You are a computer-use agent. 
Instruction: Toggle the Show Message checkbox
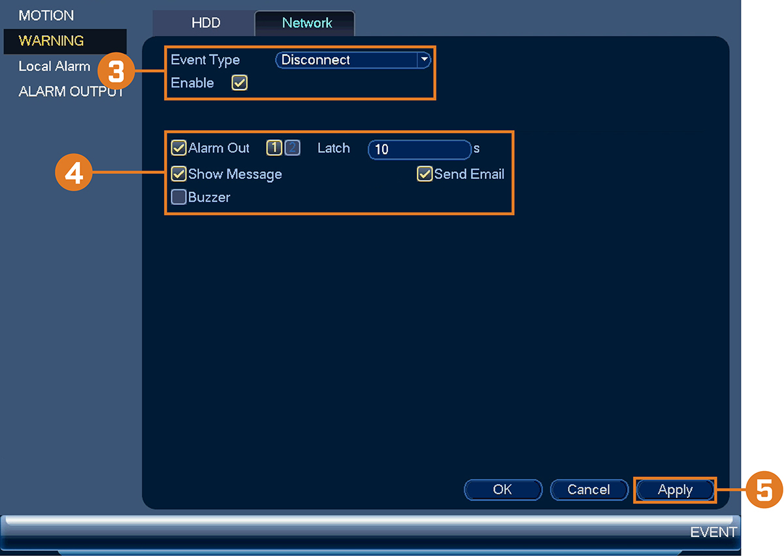pos(178,174)
